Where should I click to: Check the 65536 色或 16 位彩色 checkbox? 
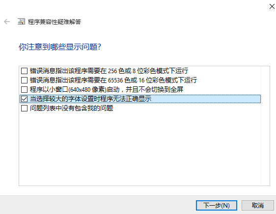(24, 80)
